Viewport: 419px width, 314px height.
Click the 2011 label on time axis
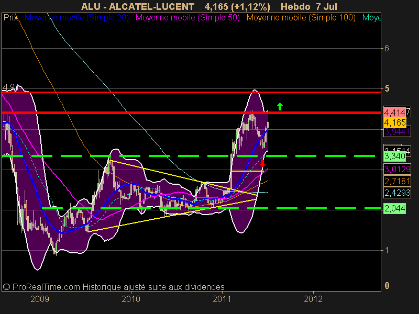(222, 299)
